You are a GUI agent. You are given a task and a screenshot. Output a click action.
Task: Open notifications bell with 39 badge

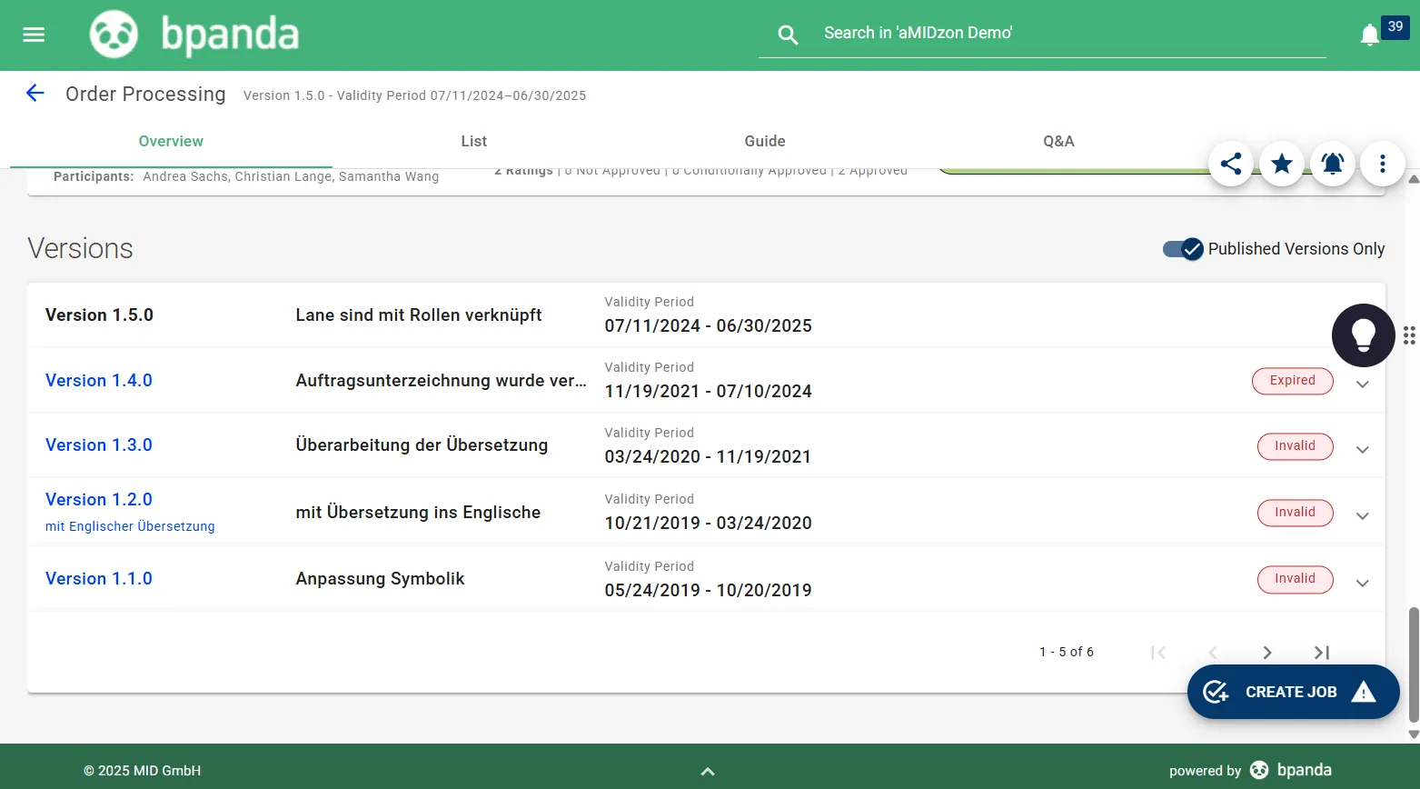tap(1370, 35)
